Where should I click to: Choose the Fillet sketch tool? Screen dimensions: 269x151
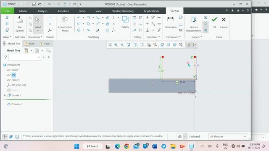(98, 18)
